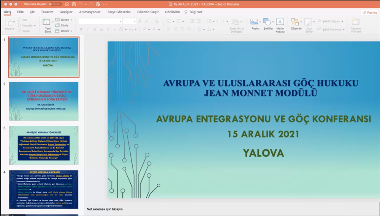Open the Bölüm section dropdown
The image size is (380, 216).
[64, 31]
